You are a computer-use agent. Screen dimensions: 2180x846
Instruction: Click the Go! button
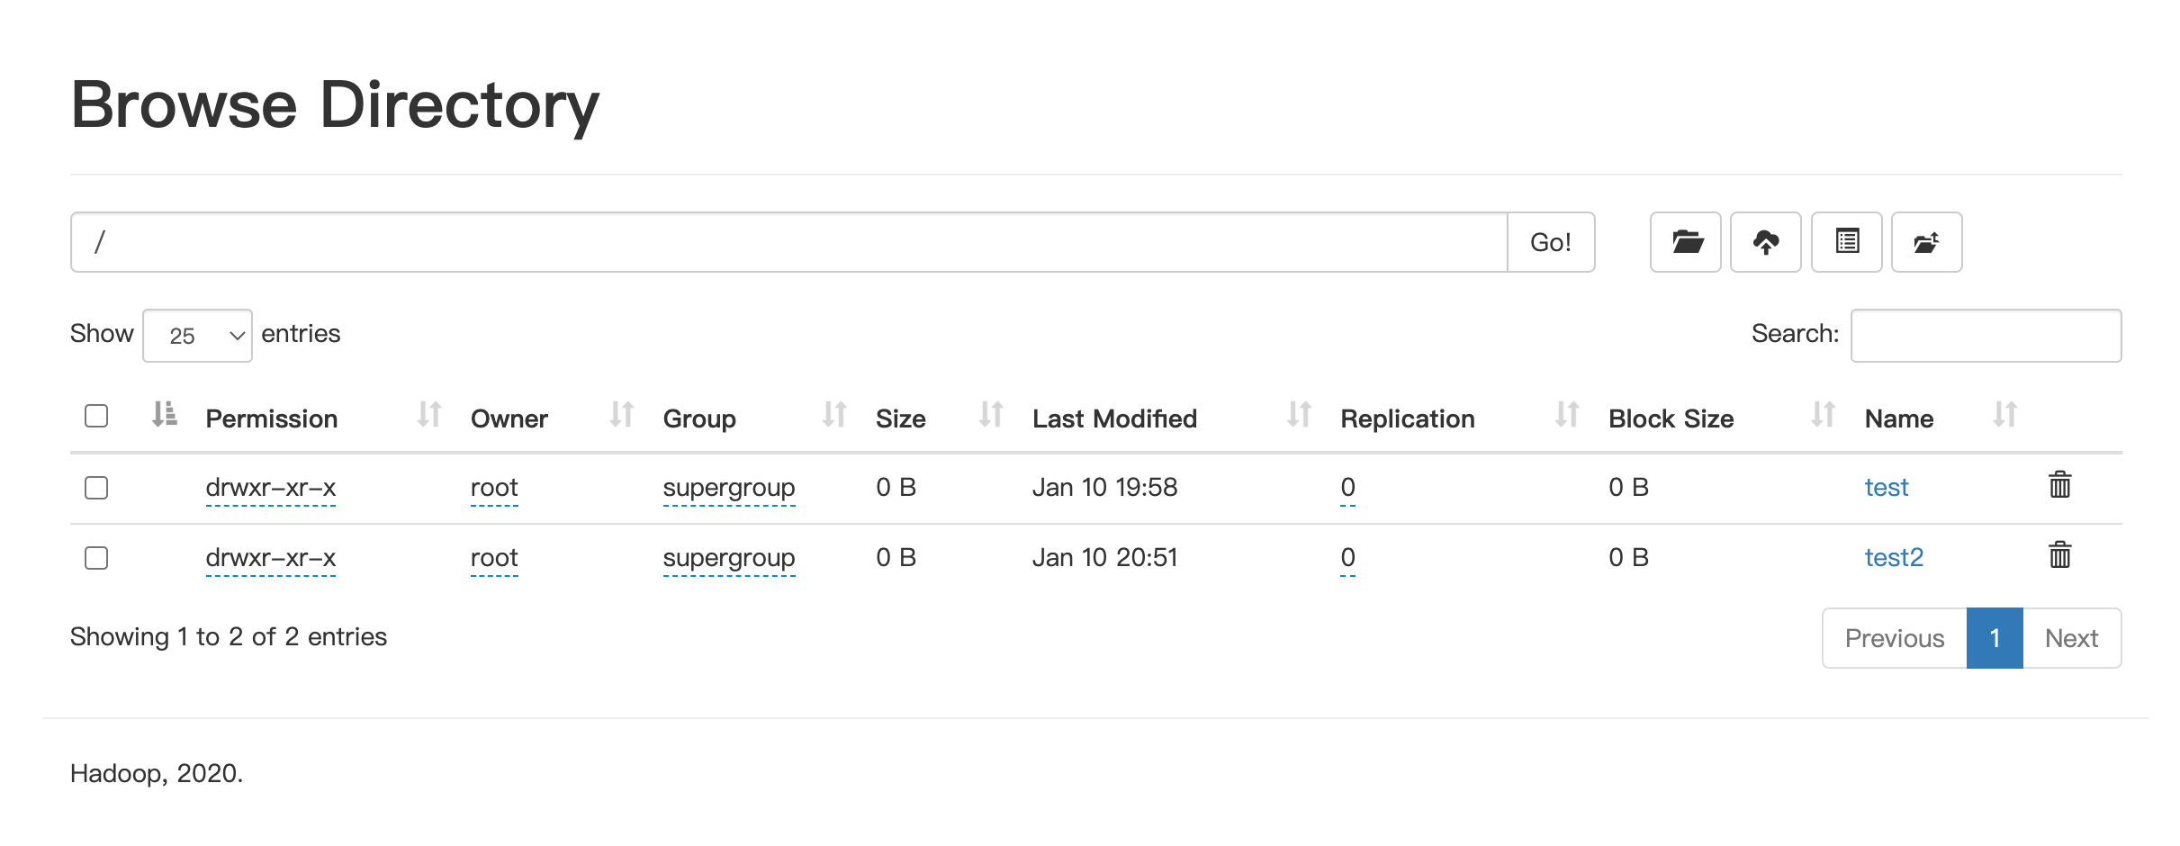coord(1551,242)
